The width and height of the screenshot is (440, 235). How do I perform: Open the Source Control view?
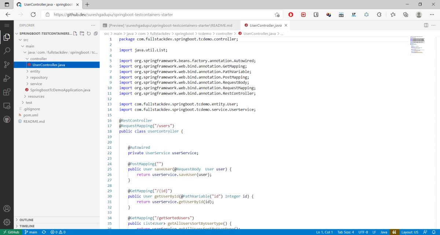[x=7, y=65]
